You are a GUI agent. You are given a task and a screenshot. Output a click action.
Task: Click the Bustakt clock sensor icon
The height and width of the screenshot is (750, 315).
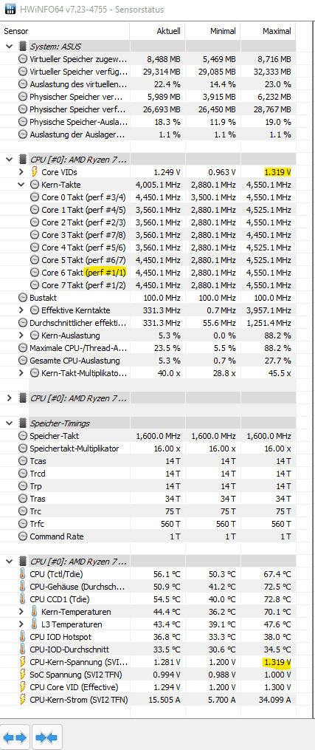(x=22, y=298)
